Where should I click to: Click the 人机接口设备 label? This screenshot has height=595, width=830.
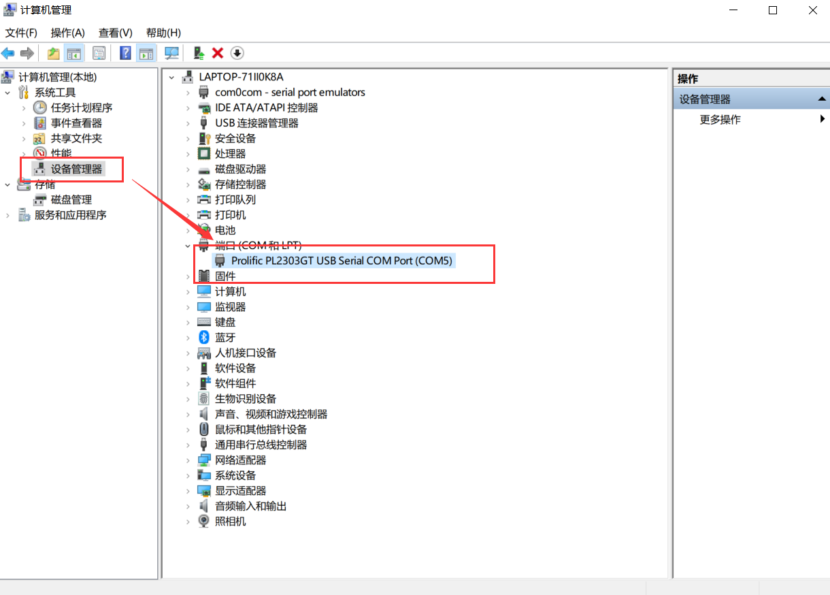click(x=246, y=353)
